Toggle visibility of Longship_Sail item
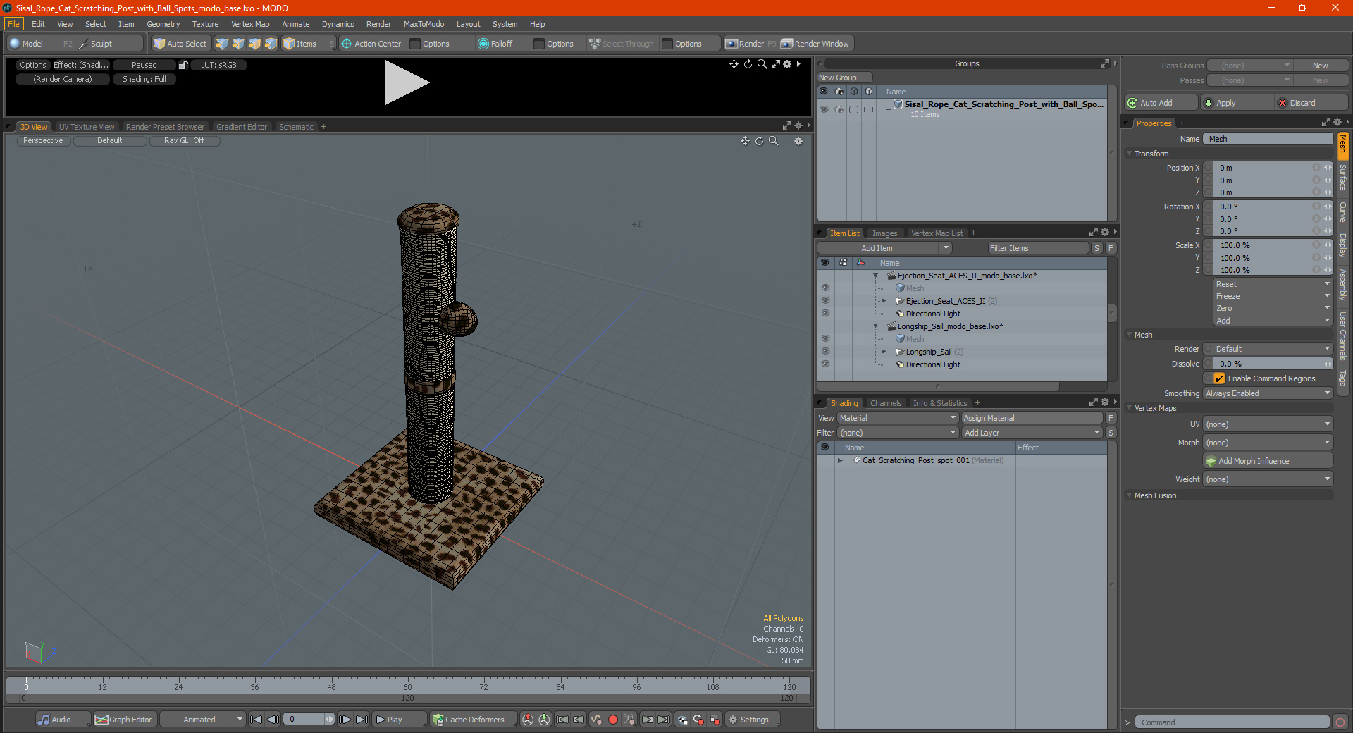 click(x=825, y=352)
